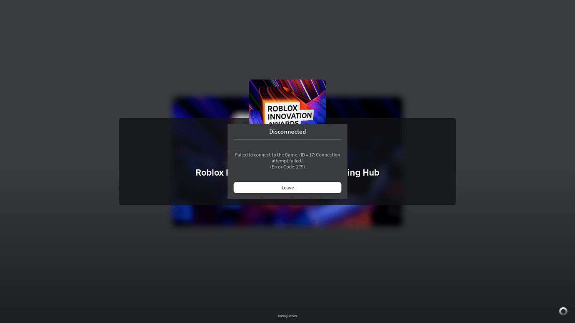
Task: Click the error code 279 text
Action: [x=287, y=166]
